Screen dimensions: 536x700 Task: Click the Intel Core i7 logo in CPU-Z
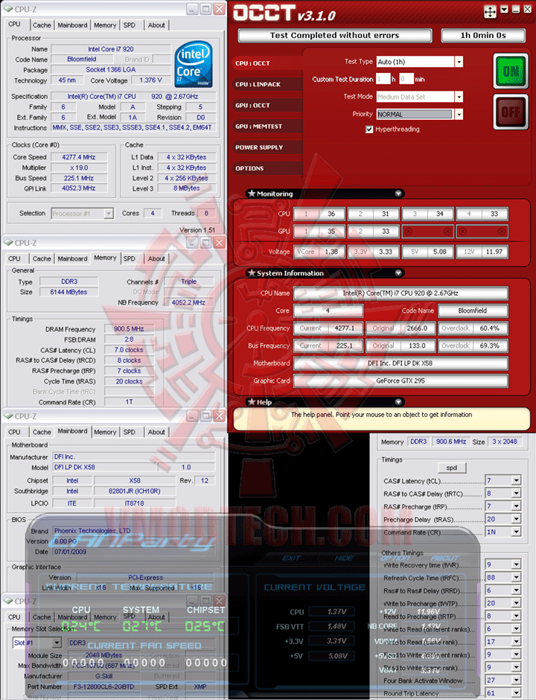point(194,64)
